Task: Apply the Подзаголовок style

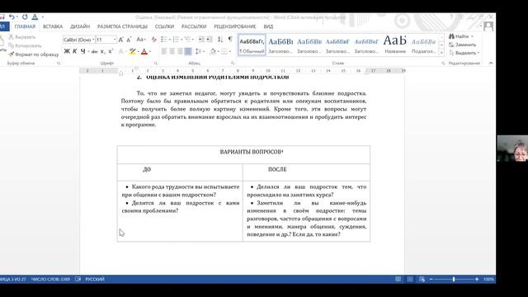Action: pyautogui.click(x=423, y=45)
